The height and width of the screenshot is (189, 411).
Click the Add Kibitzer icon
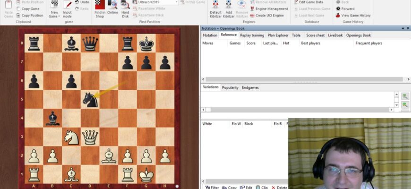point(229,9)
